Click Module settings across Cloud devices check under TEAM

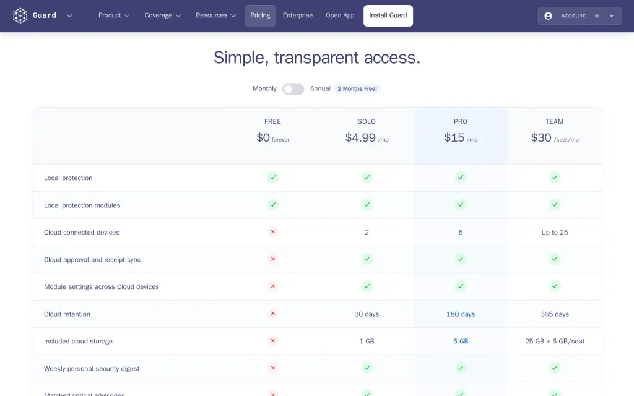click(x=554, y=286)
